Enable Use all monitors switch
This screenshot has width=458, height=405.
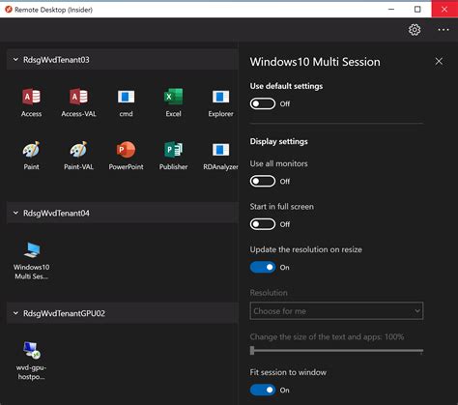[x=263, y=181]
